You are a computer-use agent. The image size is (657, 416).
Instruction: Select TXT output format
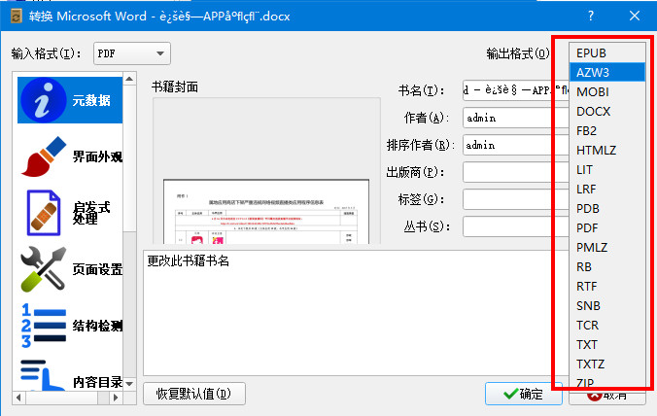[607, 344]
